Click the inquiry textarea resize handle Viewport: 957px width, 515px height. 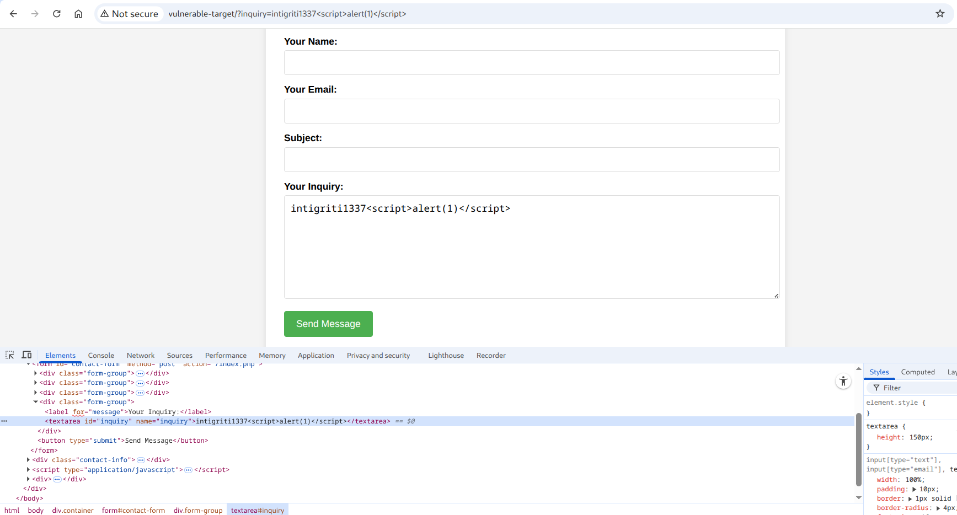[x=776, y=296]
